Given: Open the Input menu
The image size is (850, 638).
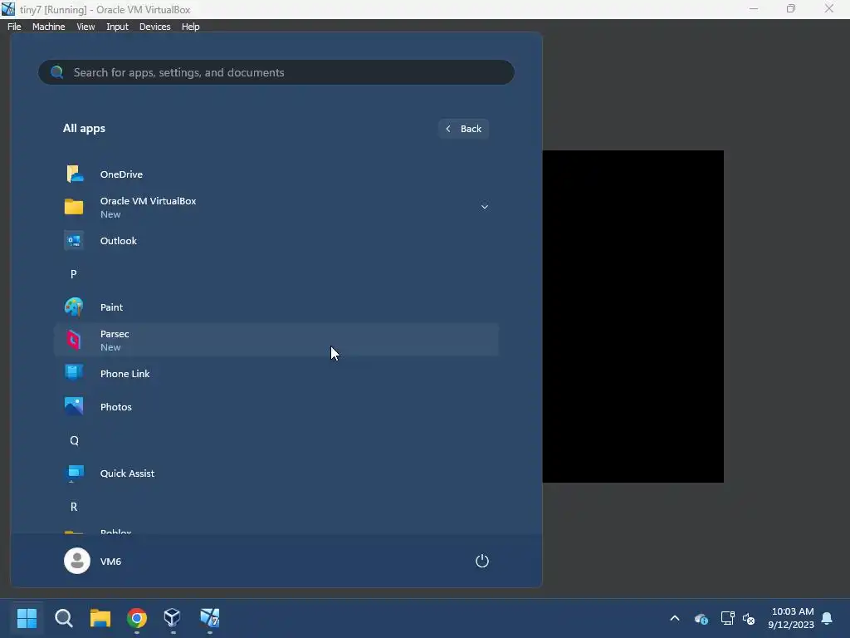Looking at the screenshot, I should click(x=117, y=27).
